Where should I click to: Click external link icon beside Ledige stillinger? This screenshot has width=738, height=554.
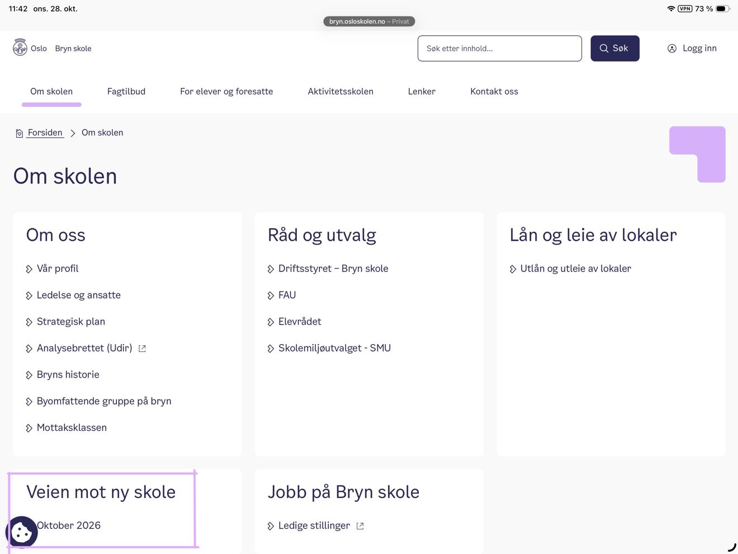(360, 526)
